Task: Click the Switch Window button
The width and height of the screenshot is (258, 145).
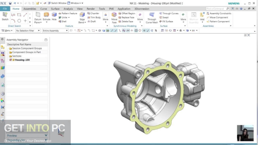Action: (x=57, y=3)
